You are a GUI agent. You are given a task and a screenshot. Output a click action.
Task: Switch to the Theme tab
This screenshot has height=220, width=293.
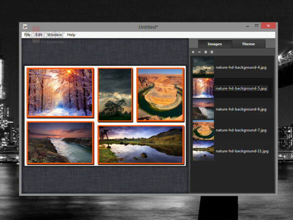coord(248,44)
